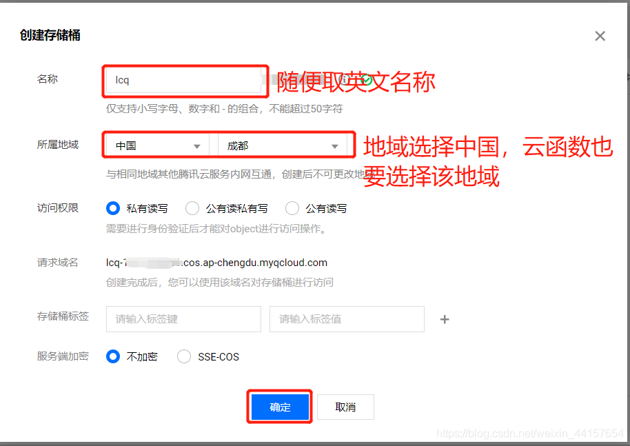
Task: Click the 创建存储桶 dialog title
Action: point(48,33)
